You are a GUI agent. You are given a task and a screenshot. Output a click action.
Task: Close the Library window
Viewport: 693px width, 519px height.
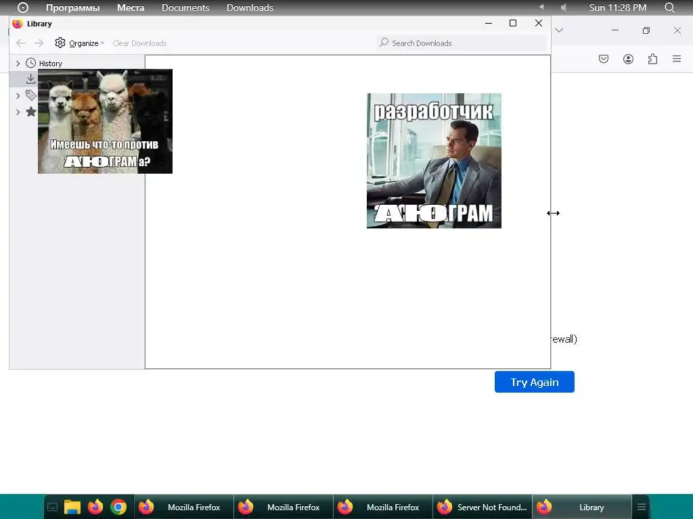click(x=538, y=23)
